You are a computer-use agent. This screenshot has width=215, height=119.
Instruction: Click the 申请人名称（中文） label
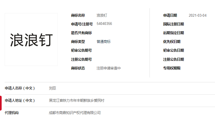coord(20,88)
